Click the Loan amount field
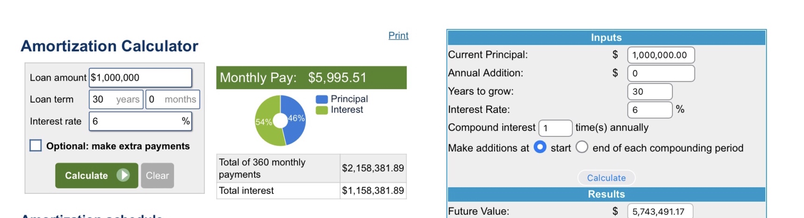This screenshot has height=218, width=804. (x=140, y=77)
